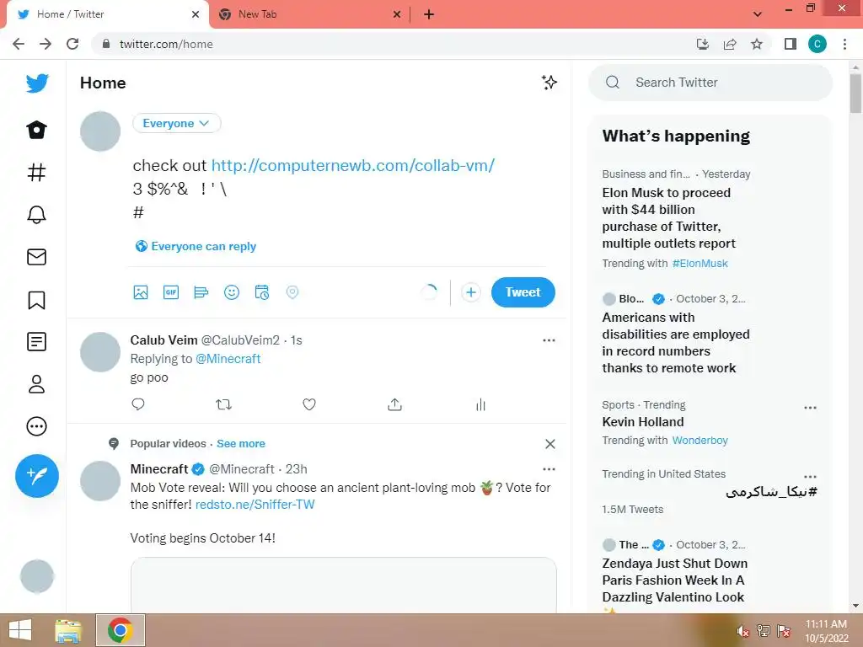Click the blue compose Tweet feather button
Viewport: 863px width, 647px height.
(37, 475)
